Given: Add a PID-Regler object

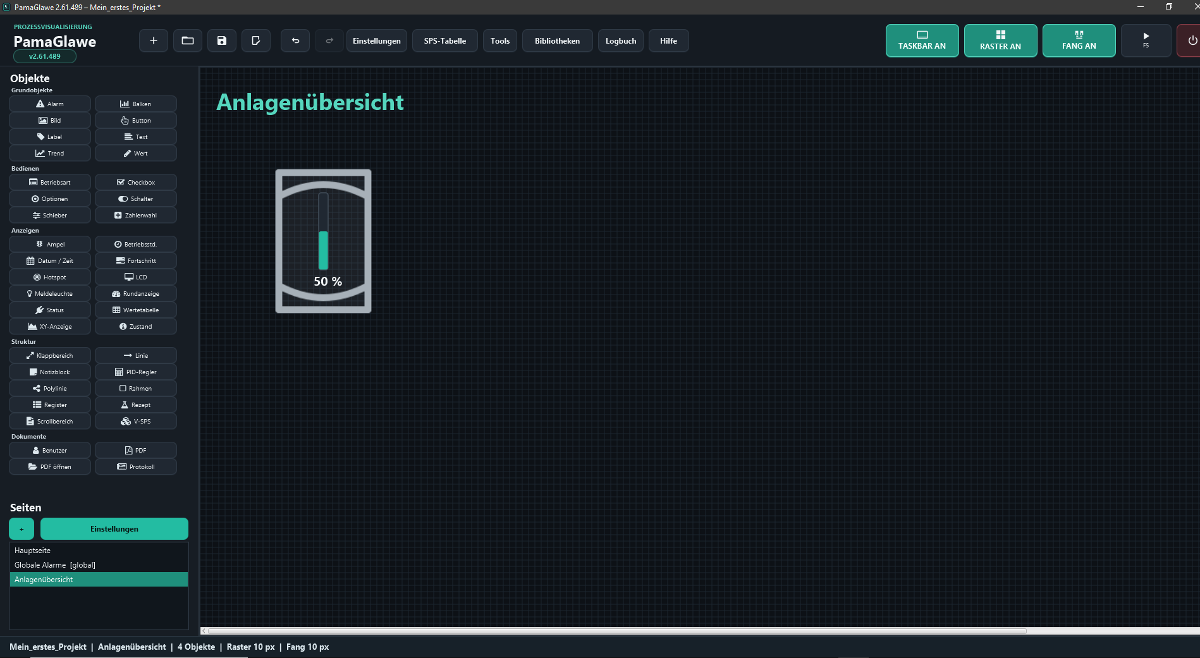Looking at the screenshot, I should (x=136, y=372).
